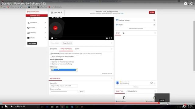
Task: Make the stream preview fullscreen
Action: 111,38
